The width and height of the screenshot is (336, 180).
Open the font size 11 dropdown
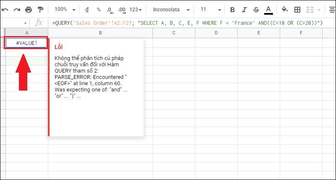pos(211,10)
